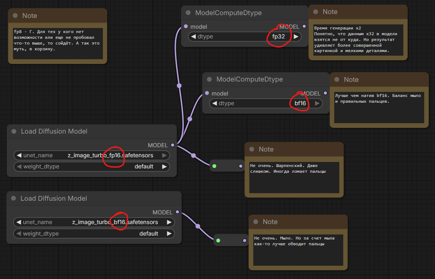Click next arrow on fp32 dtype widget
The image size is (435, 279).
(x=296, y=37)
